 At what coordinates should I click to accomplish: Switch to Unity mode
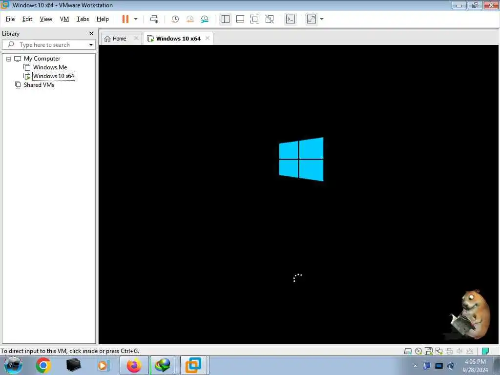tap(270, 19)
